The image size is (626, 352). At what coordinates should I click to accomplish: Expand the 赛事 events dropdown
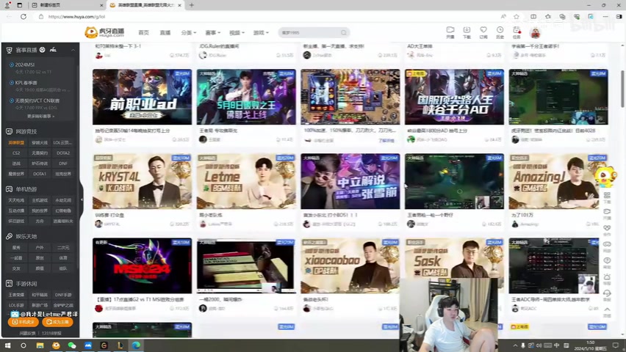point(212,33)
